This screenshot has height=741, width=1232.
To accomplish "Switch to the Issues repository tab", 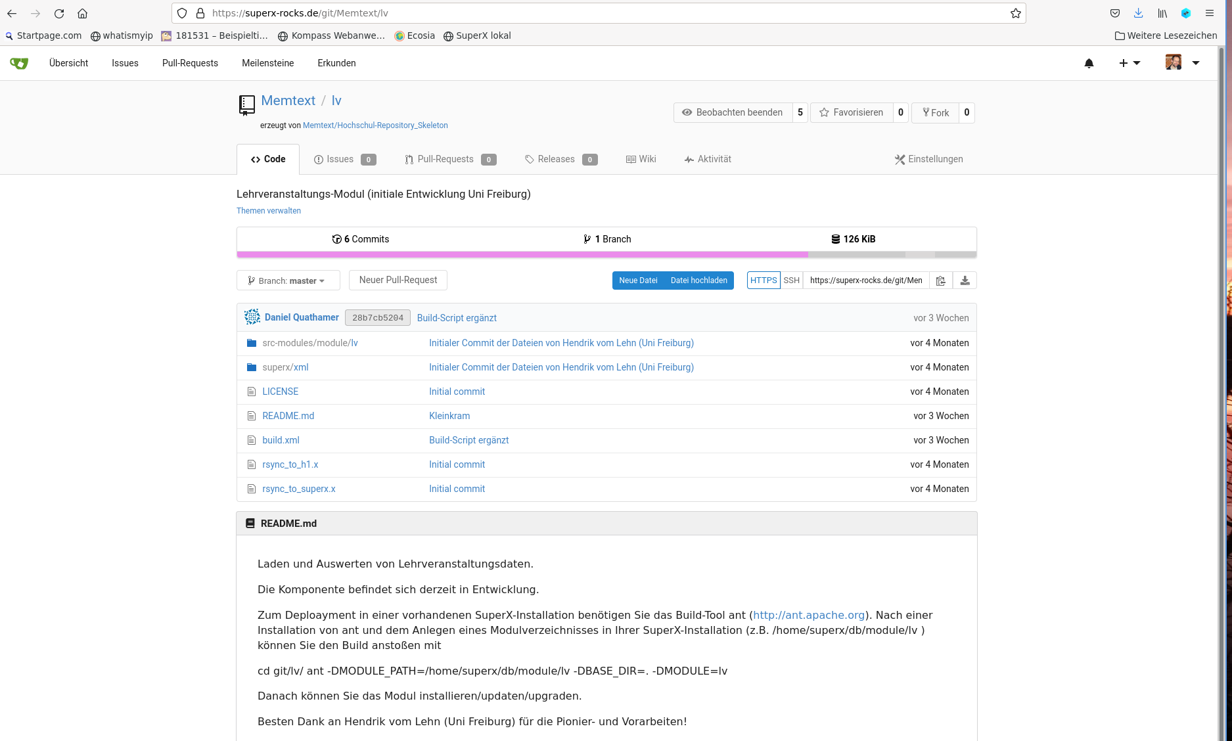I will [345, 159].
